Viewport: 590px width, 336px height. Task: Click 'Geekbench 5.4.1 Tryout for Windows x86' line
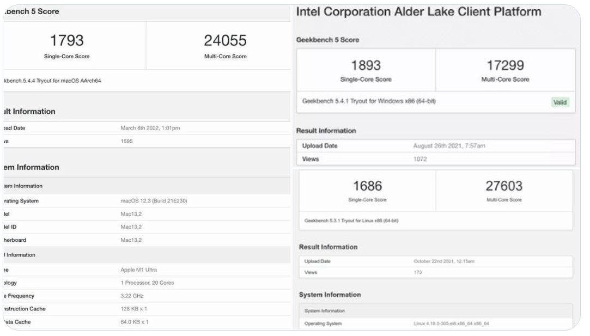(x=369, y=101)
